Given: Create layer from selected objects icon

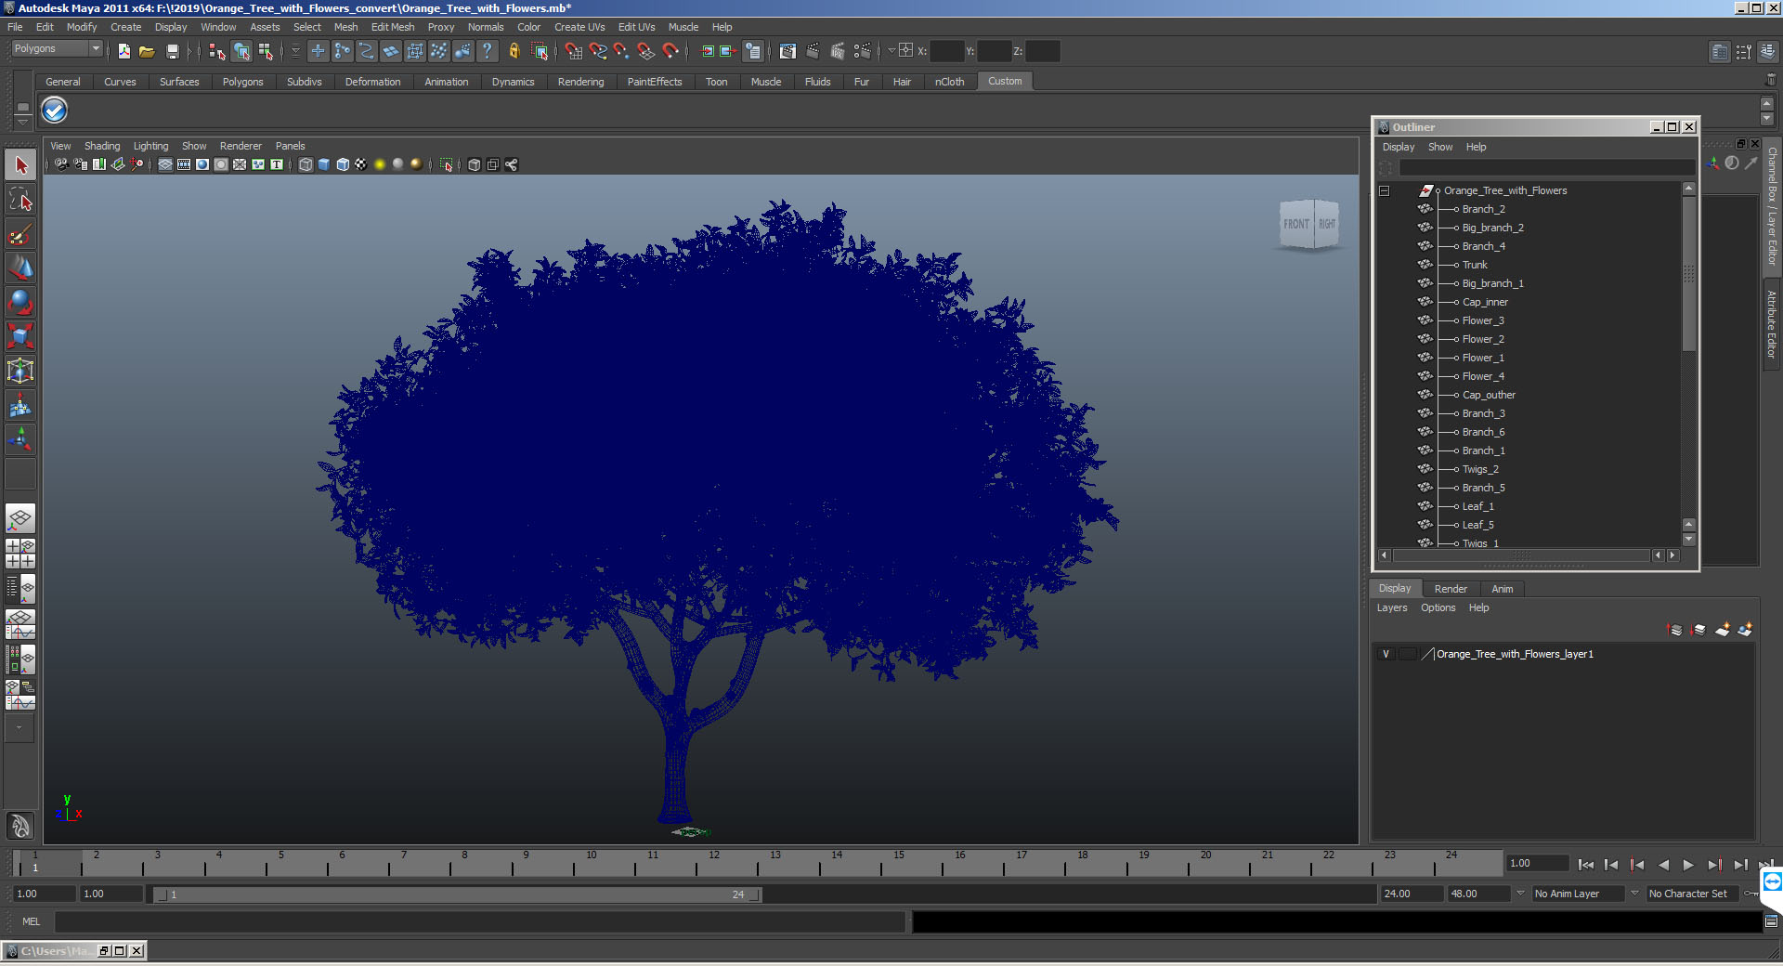Looking at the screenshot, I should coord(1745,630).
